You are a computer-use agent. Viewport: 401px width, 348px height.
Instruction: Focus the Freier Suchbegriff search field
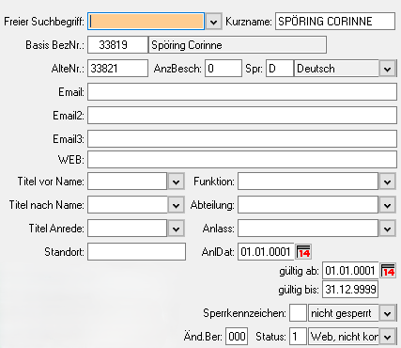coord(146,22)
